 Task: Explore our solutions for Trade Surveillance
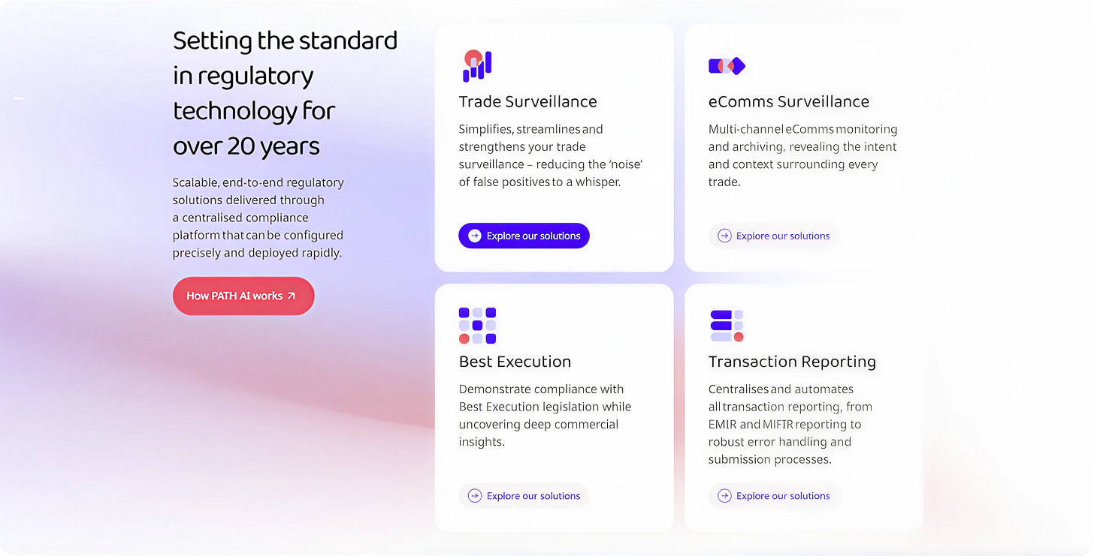pos(524,236)
